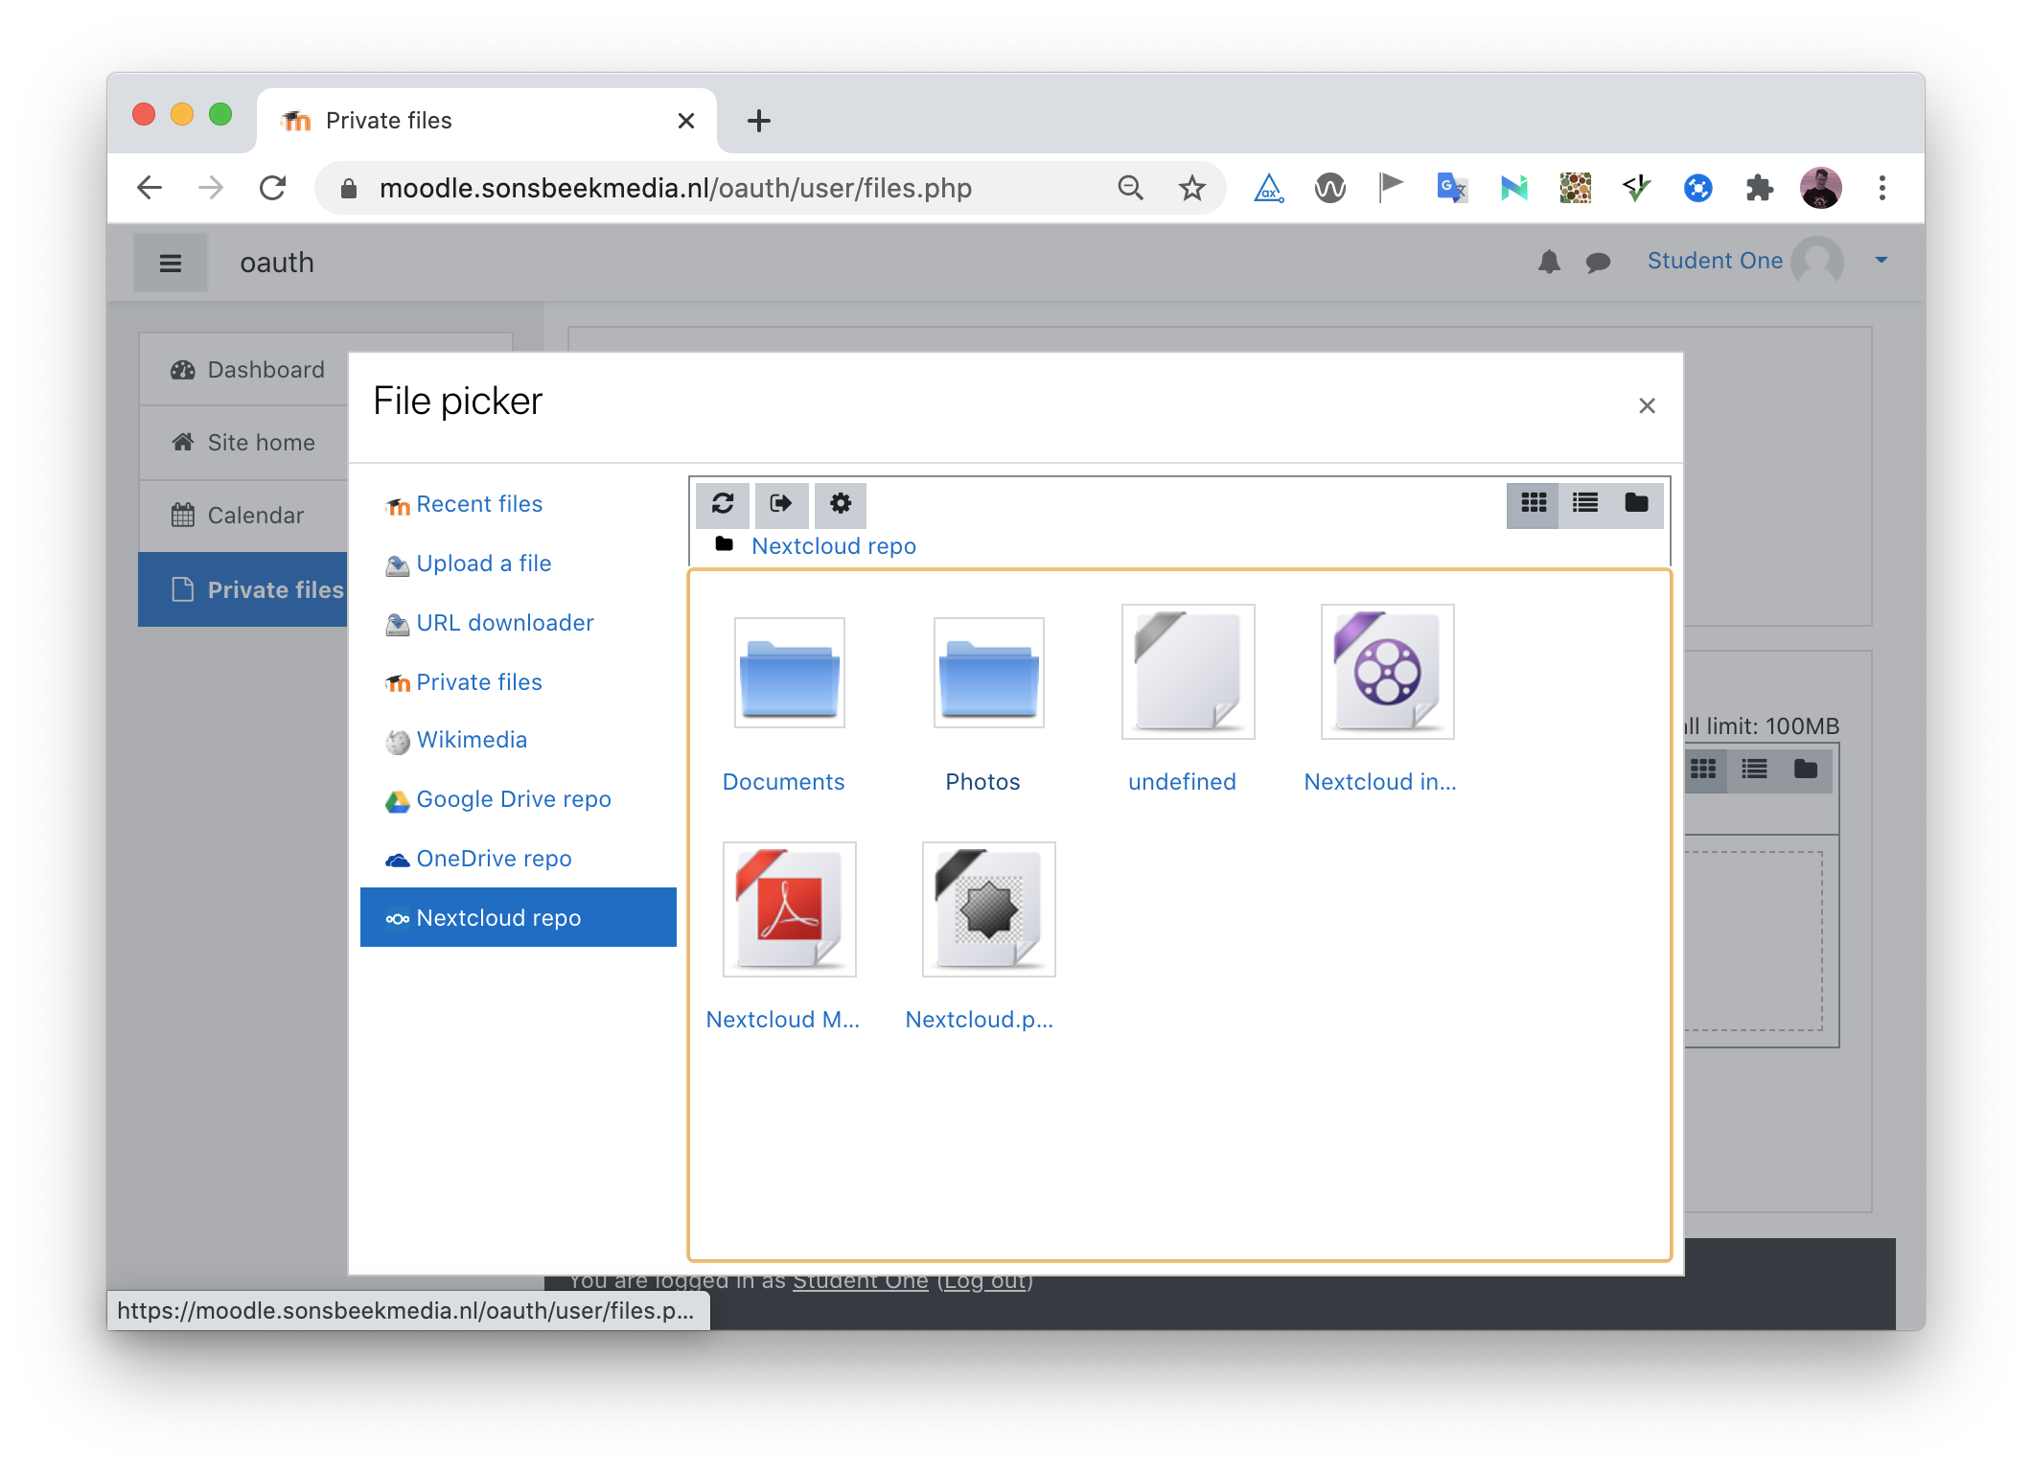Expand the user menu dropdown arrow

tap(1881, 261)
